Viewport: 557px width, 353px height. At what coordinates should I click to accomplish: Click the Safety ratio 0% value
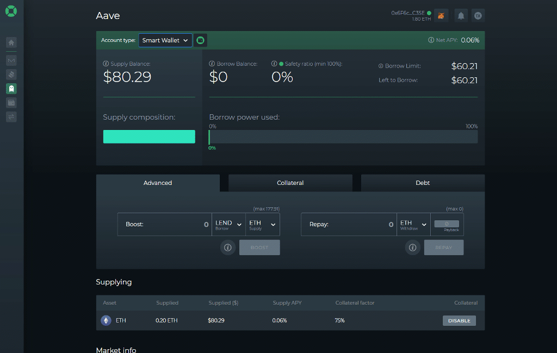pos(282,77)
